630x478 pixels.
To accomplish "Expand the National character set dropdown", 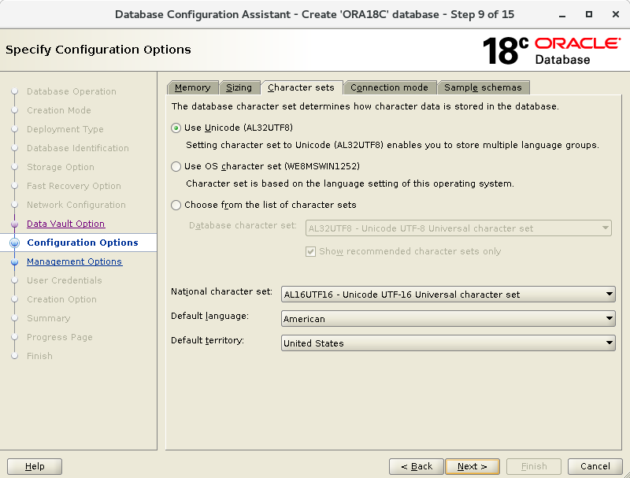I will 448,295.
